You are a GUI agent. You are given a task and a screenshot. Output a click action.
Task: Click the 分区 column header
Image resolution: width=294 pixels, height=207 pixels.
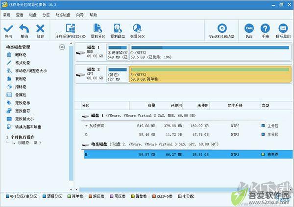point(105,106)
